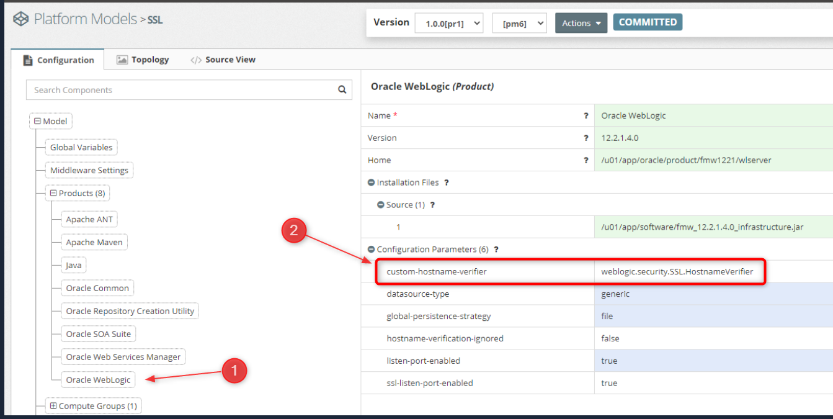Click the listen-port-enabled parameter name

(x=424, y=361)
